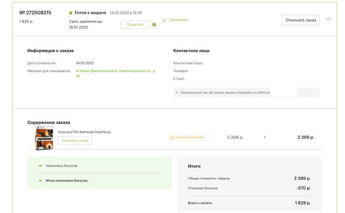Click the arrow icon beside 'Итого начислено бонусов'
This screenshot has width=345, height=213.
tap(40, 181)
